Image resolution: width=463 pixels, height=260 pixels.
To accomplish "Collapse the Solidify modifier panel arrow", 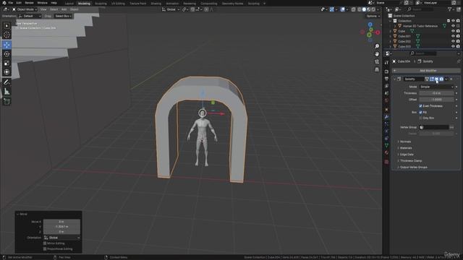I will coord(394,79).
